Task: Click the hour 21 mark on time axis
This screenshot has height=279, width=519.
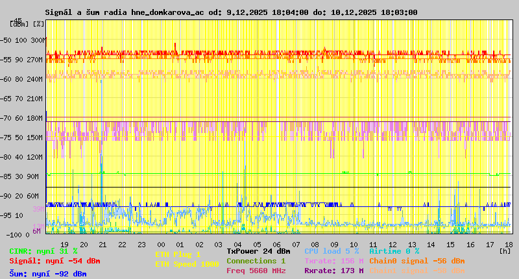Action: point(103,244)
